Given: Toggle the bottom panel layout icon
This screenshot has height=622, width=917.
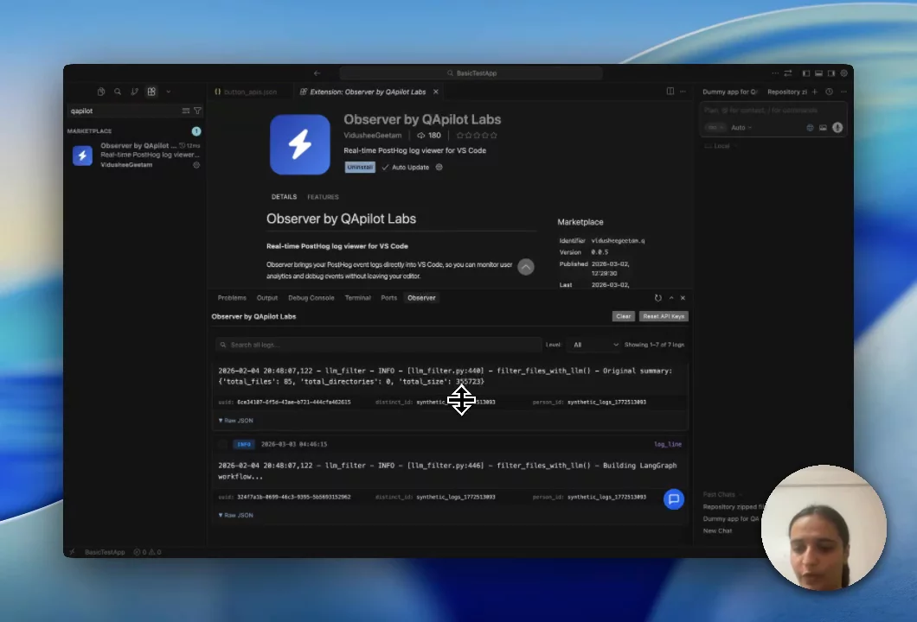Looking at the screenshot, I should (818, 73).
